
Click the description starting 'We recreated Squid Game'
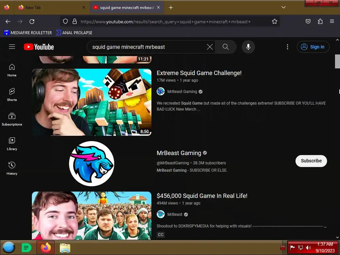[241, 106]
